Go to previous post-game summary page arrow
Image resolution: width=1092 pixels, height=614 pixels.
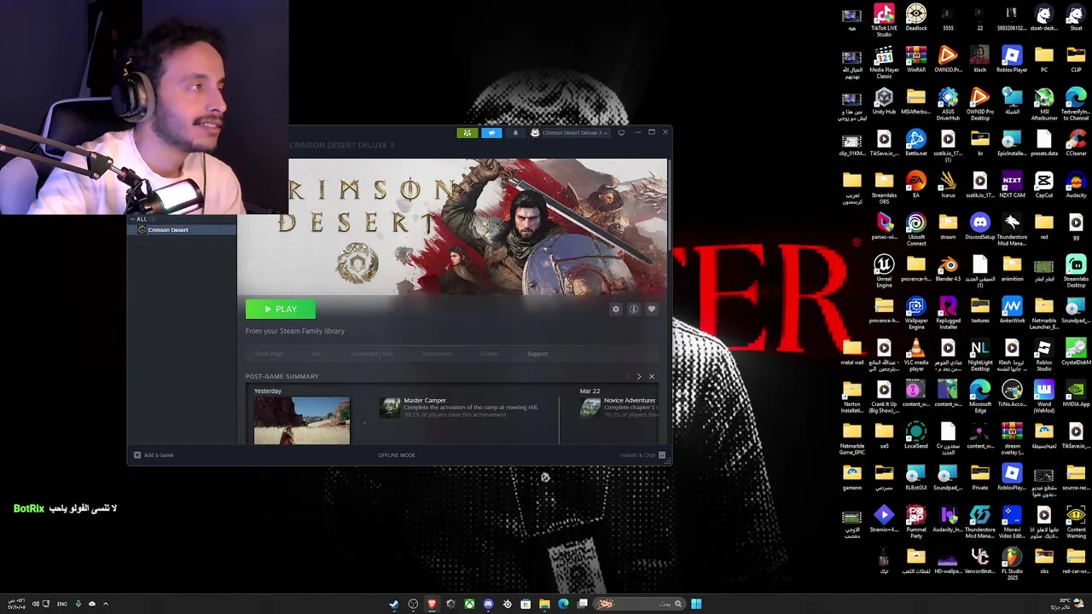(628, 376)
